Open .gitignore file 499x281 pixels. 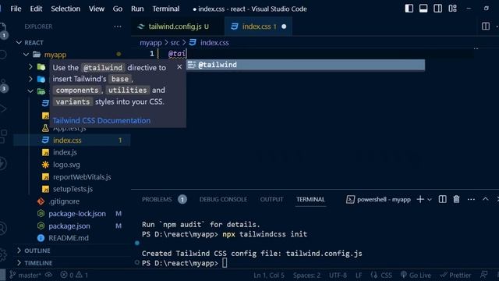64,201
